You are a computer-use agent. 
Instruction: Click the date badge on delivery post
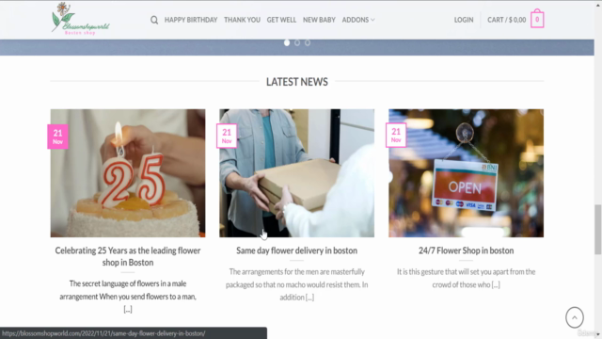coord(227,136)
